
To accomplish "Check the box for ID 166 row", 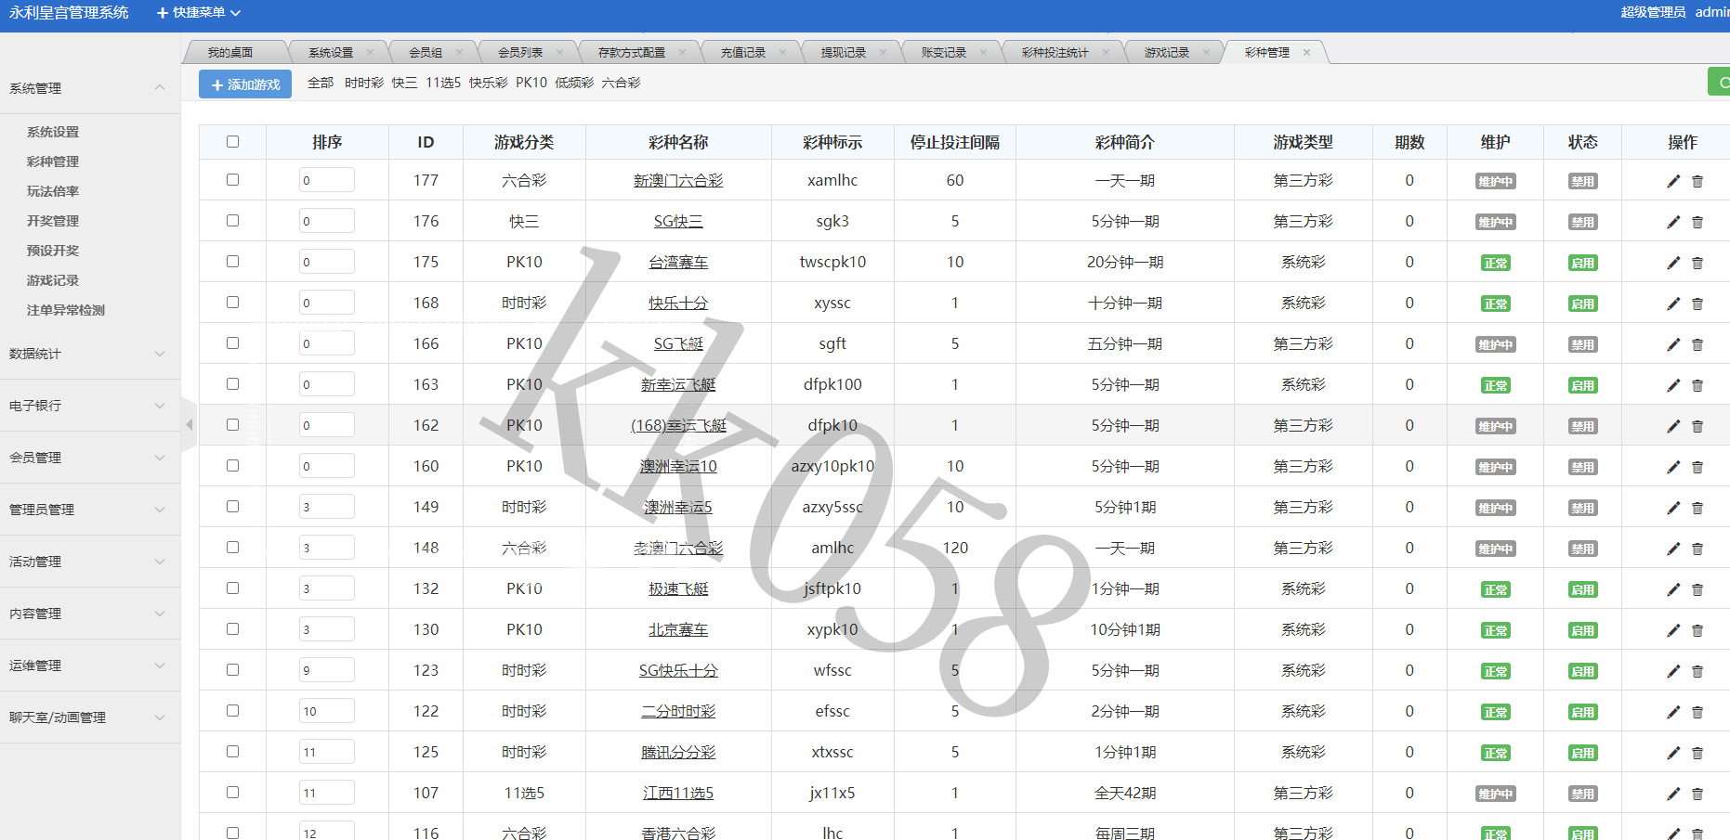I will click(x=232, y=343).
